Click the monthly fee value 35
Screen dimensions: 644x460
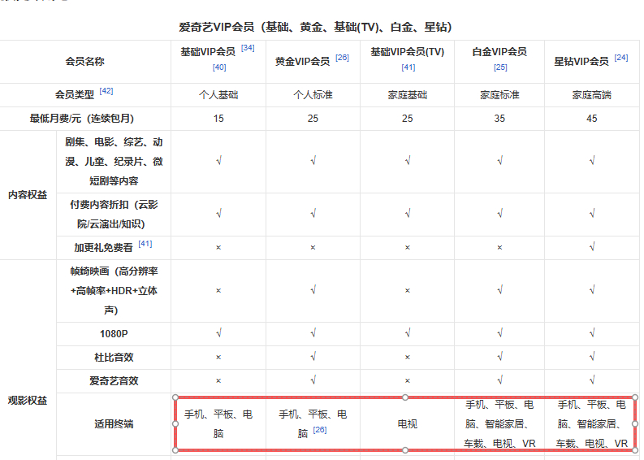coord(499,119)
